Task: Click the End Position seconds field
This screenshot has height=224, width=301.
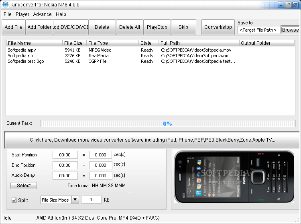Action: (101, 165)
